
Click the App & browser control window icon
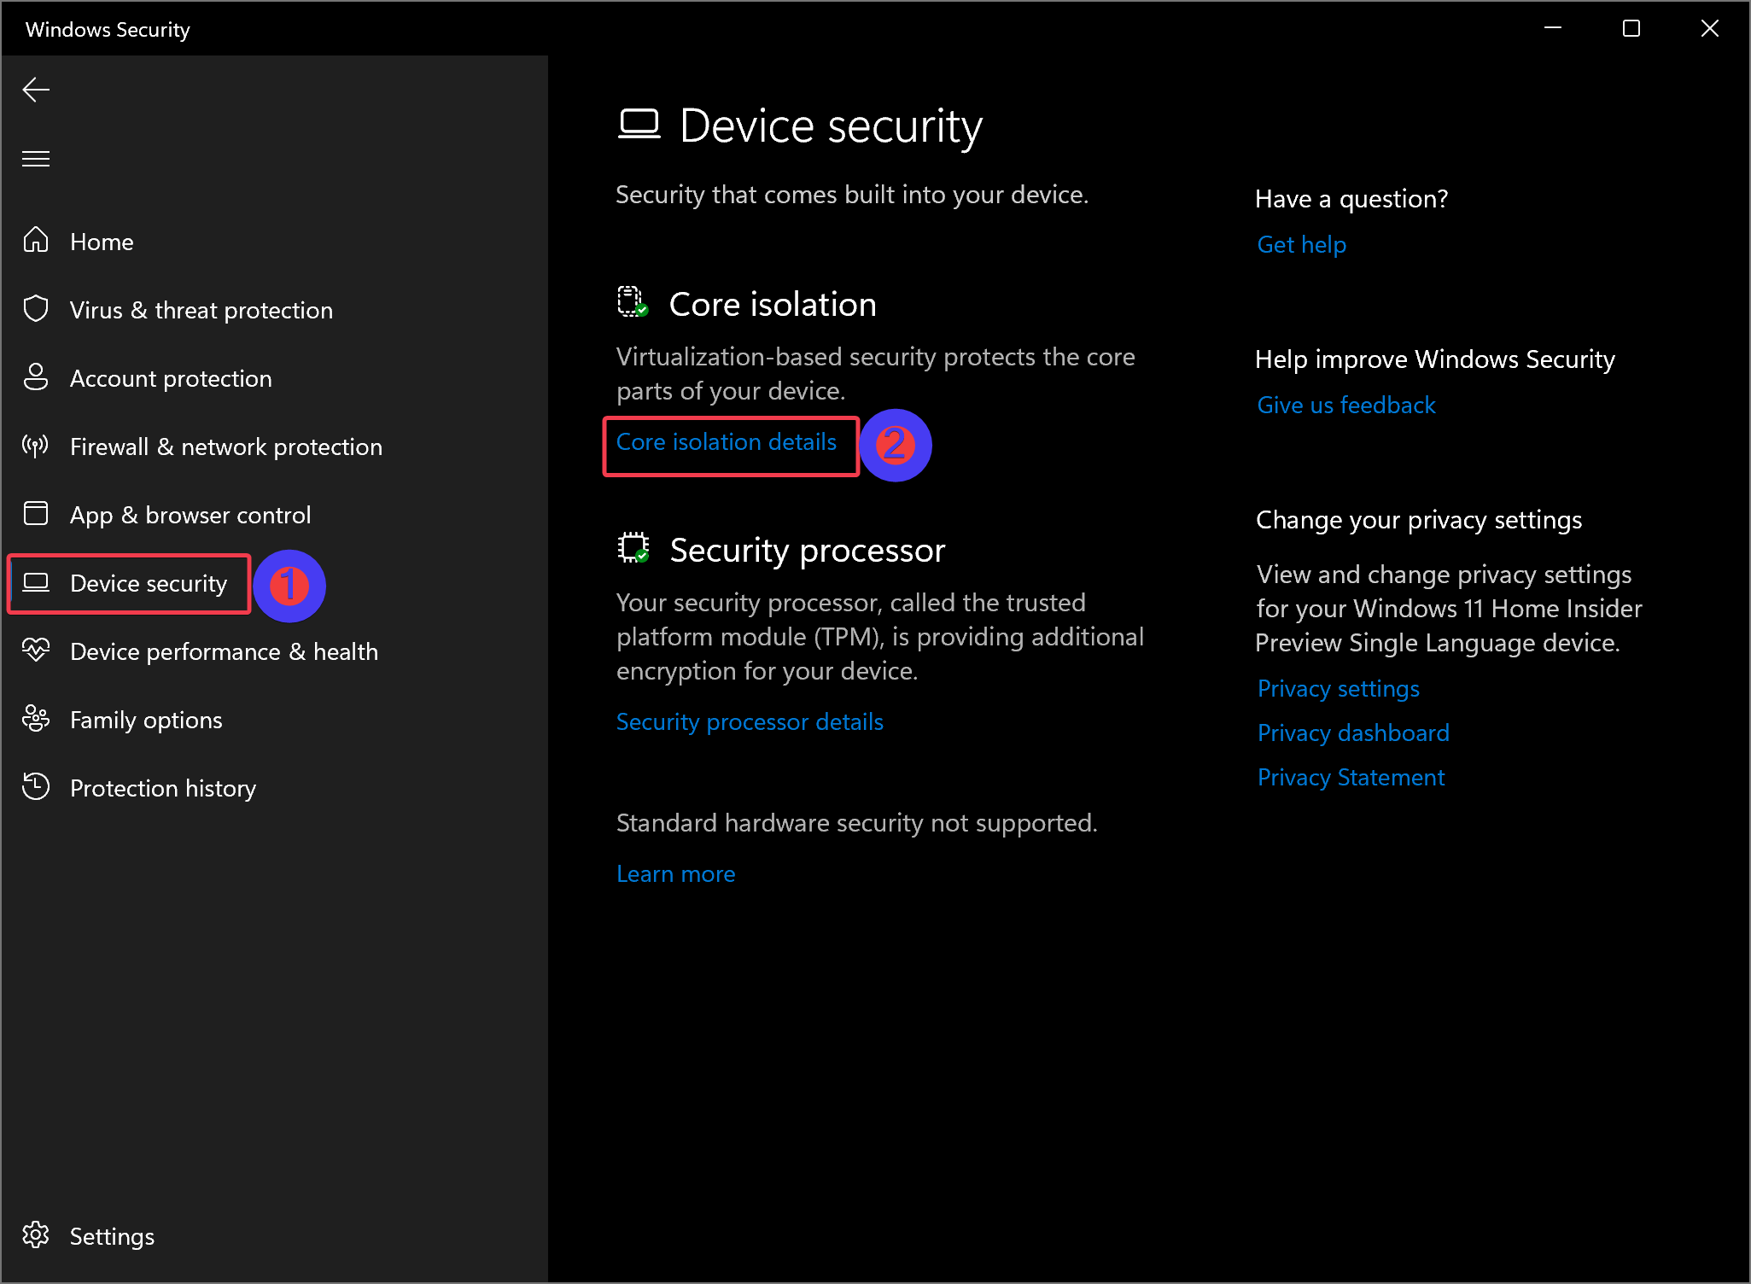click(x=36, y=513)
